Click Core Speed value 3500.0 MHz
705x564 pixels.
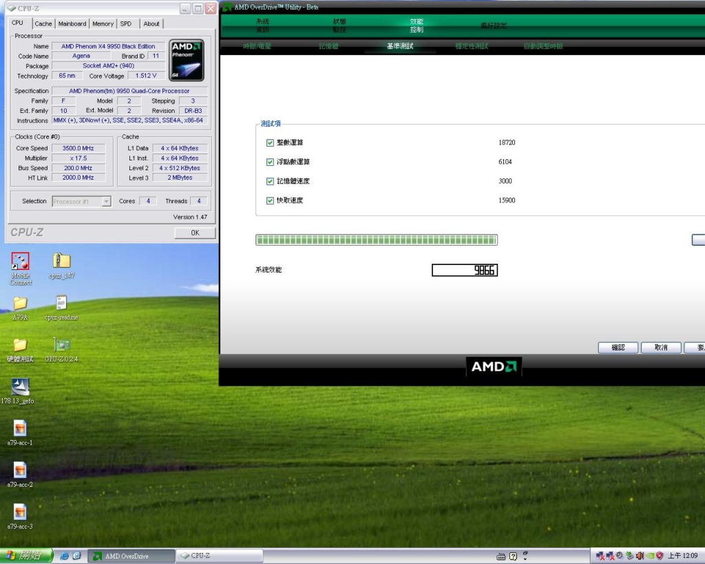78,149
